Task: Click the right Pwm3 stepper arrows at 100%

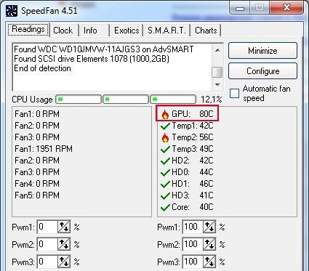Action: click(x=209, y=262)
